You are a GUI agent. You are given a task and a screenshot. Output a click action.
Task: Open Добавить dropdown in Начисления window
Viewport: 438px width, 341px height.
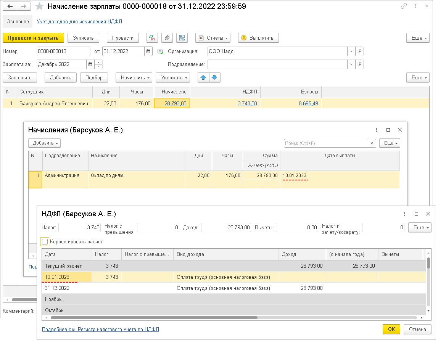pos(44,143)
